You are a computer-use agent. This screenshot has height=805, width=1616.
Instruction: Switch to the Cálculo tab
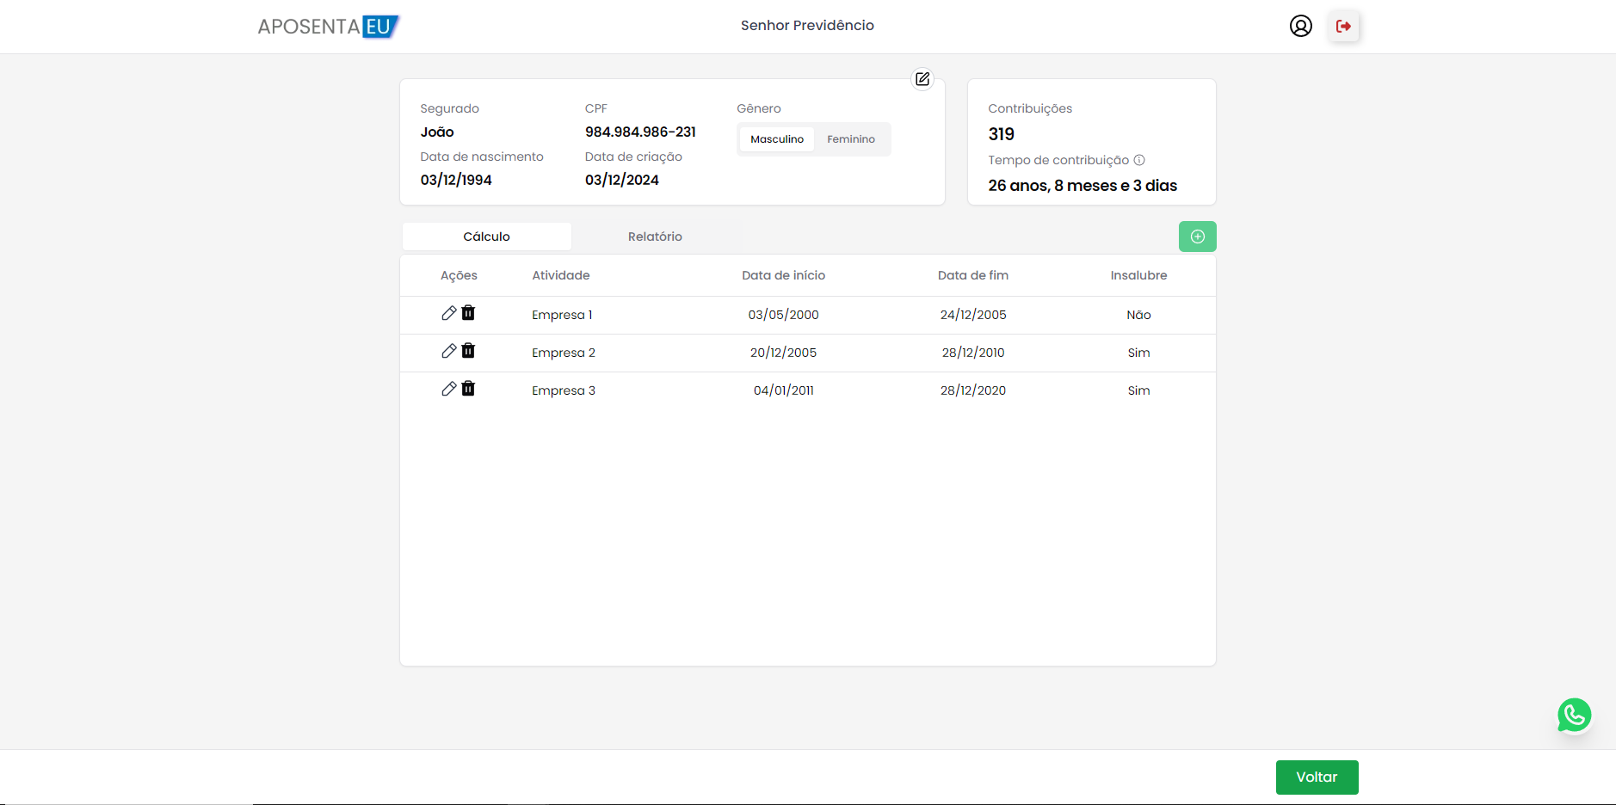click(486, 237)
